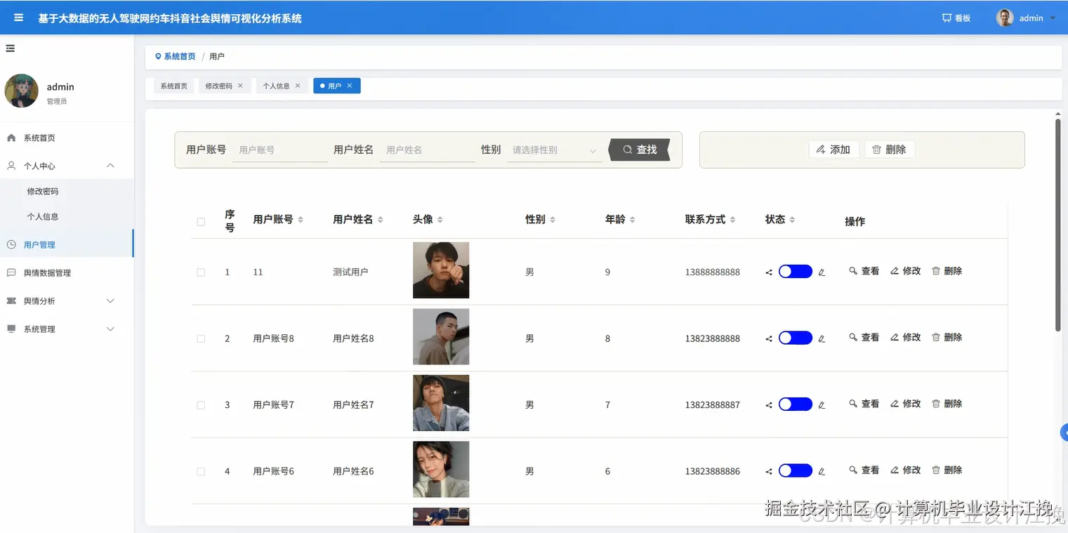
Task: Check the checkbox for 用户账号8's row
Action: tap(201, 338)
